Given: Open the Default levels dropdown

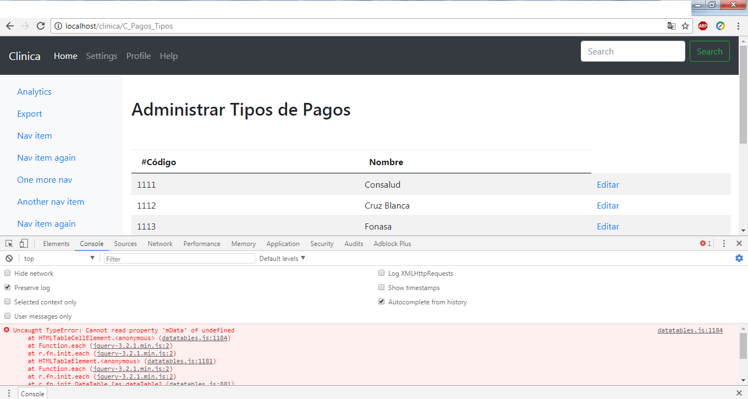Looking at the screenshot, I should [x=282, y=258].
